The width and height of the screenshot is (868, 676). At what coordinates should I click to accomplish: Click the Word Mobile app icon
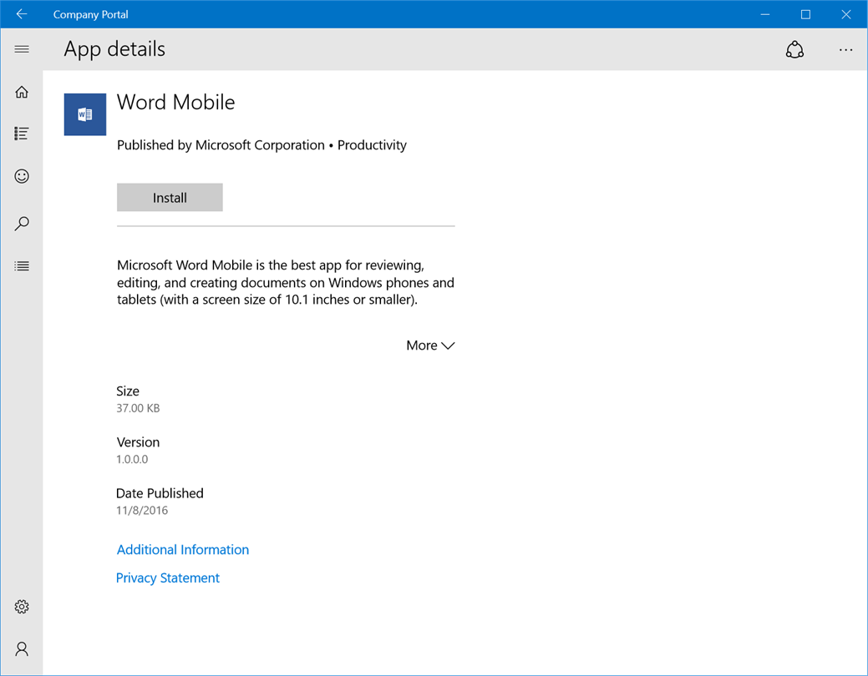pyautogui.click(x=85, y=114)
